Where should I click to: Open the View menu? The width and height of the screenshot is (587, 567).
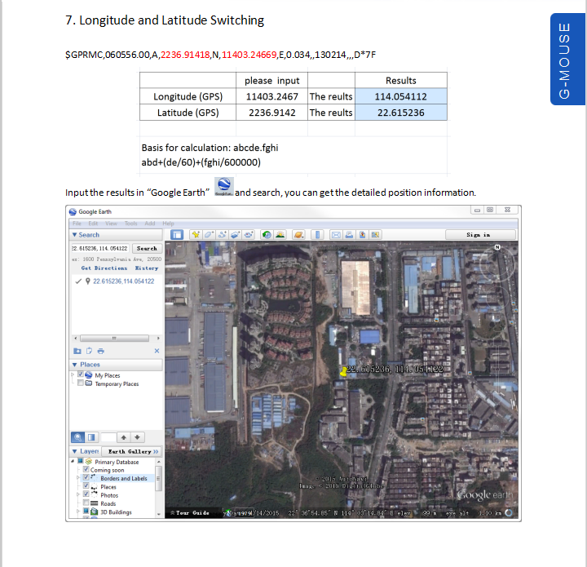click(x=111, y=224)
